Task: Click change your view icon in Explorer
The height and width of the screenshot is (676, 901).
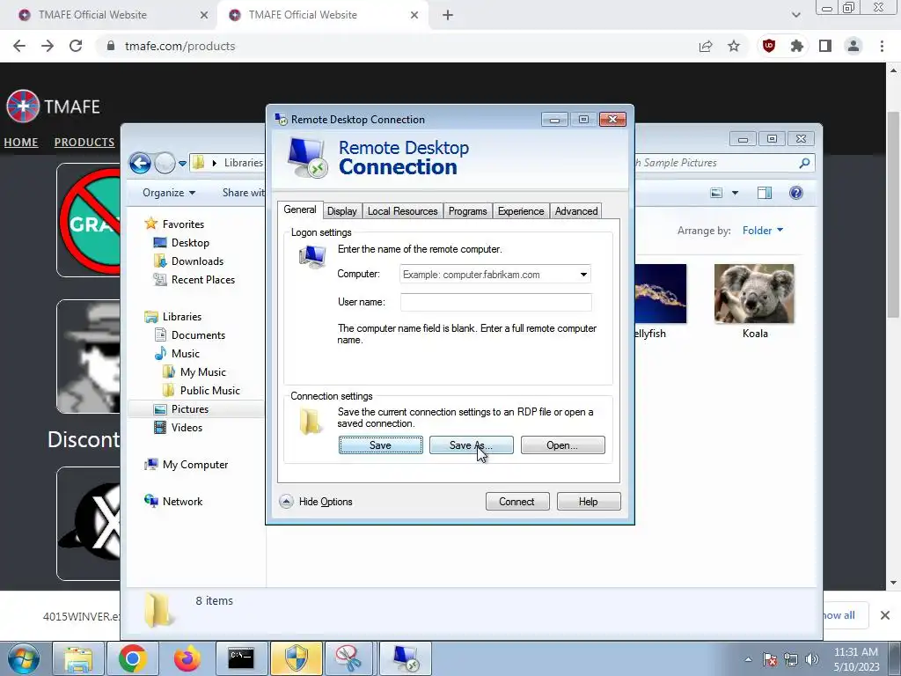Action: 716,193
